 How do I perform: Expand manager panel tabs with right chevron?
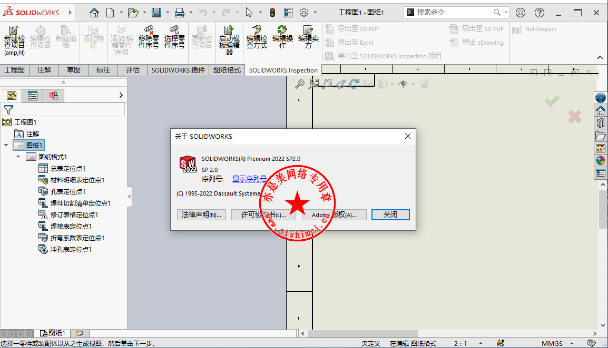click(x=121, y=95)
